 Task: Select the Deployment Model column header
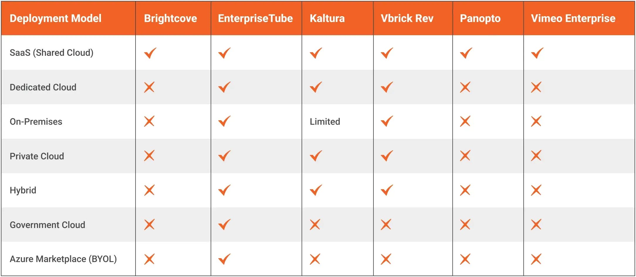pyautogui.click(x=55, y=18)
